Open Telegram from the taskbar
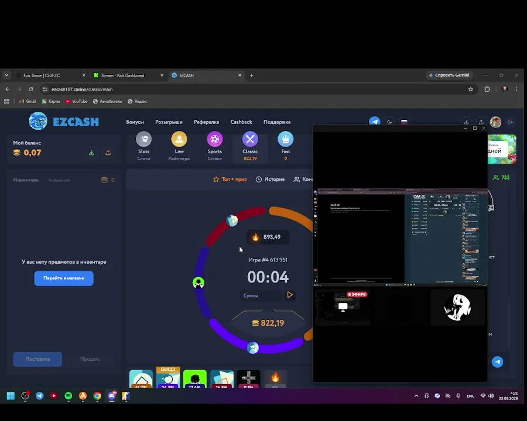 pyautogui.click(x=40, y=396)
